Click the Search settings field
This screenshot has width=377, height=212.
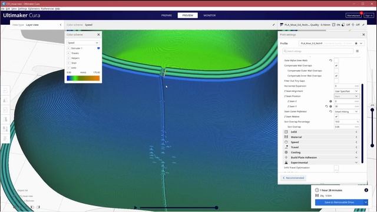tap(318, 51)
